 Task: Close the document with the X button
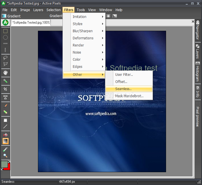pos(193,21)
